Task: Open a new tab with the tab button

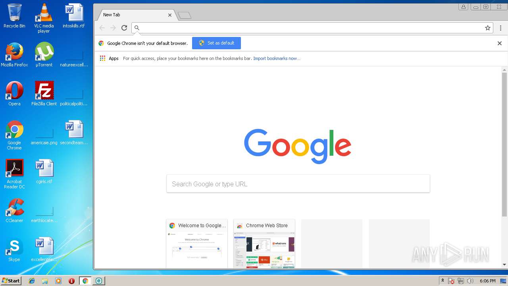Action: (185, 15)
